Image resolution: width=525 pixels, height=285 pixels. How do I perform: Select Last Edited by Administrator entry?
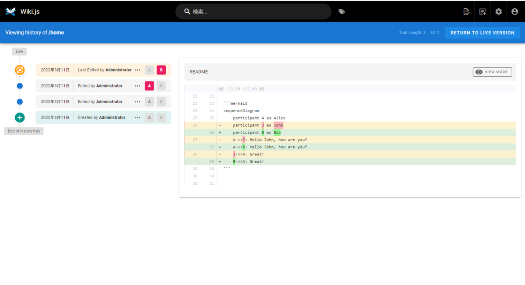click(103, 70)
